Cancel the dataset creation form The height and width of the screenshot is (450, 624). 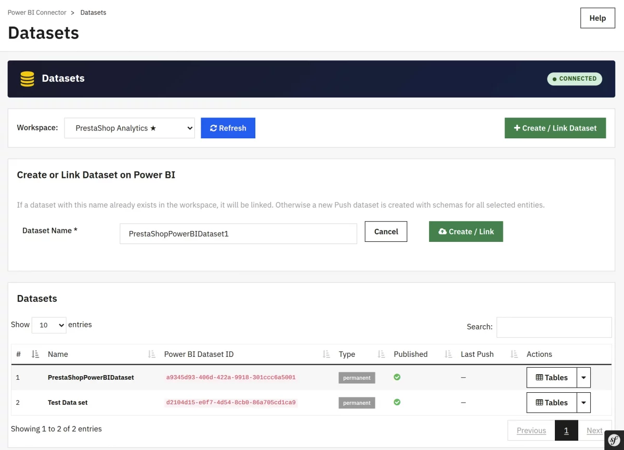coord(386,232)
